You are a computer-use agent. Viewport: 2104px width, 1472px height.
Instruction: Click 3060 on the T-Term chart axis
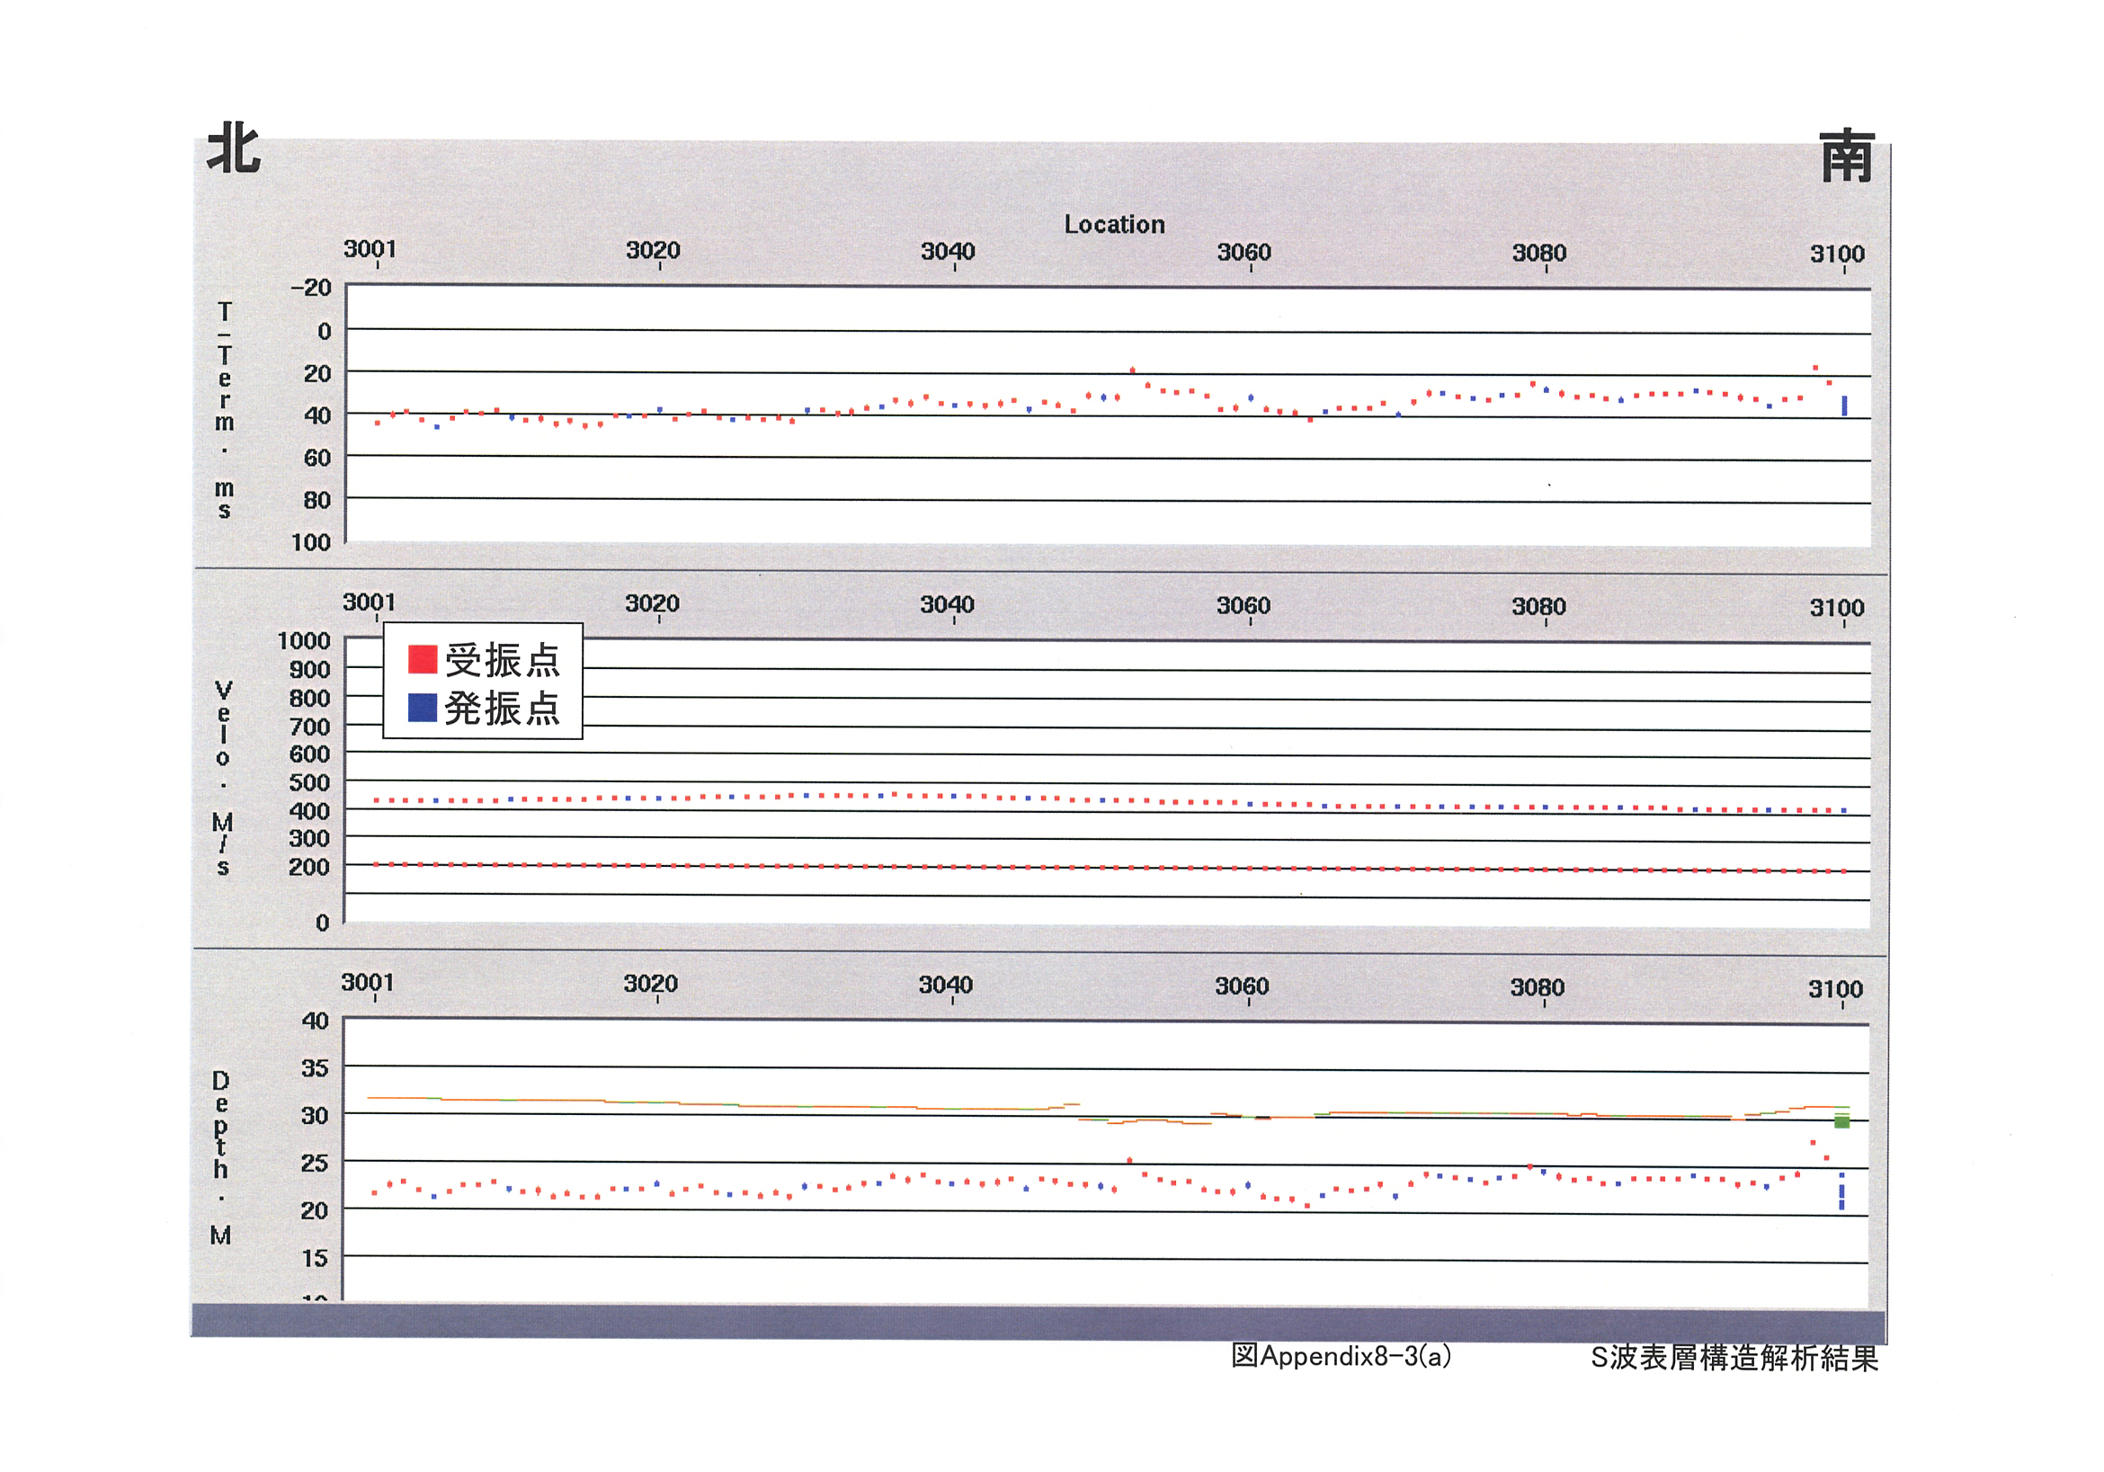[1244, 252]
